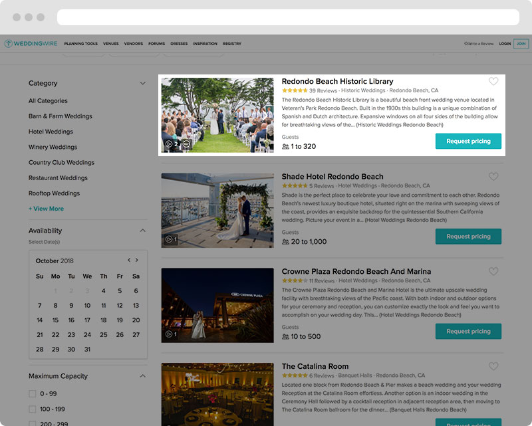Request pricing for Shade Hotel Redondo Beach
Viewport: 532px width, 426px height.
pos(468,237)
